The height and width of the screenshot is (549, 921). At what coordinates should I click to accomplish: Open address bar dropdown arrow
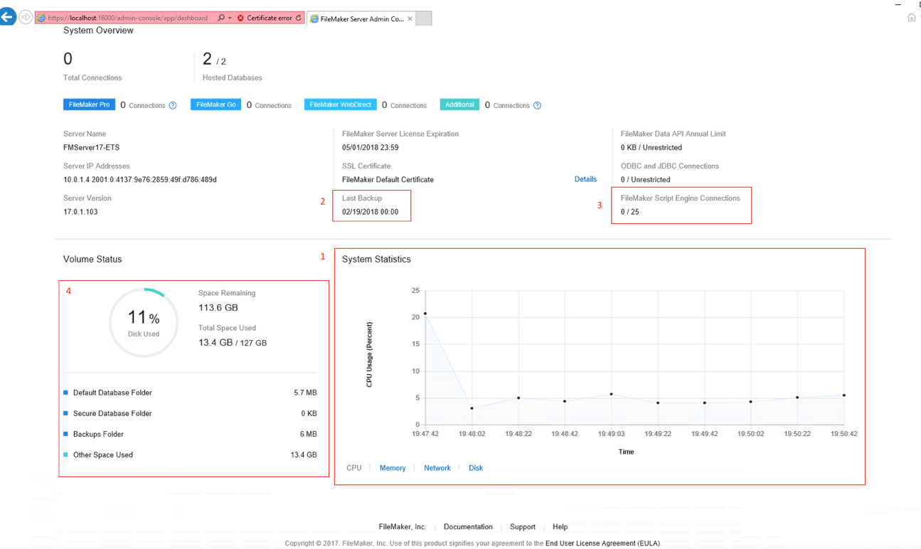tap(230, 18)
